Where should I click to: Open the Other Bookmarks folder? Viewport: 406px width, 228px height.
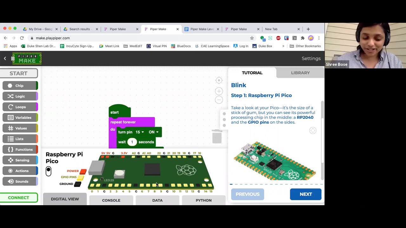click(305, 46)
